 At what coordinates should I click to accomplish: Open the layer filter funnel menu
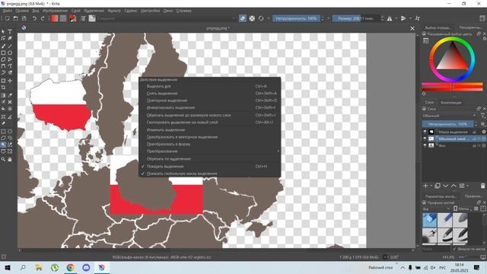[x=483, y=116]
